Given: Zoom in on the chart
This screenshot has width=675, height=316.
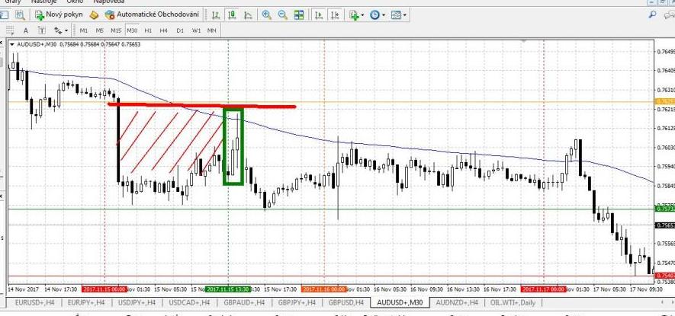Looking at the screenshot, I should [267, 15].
